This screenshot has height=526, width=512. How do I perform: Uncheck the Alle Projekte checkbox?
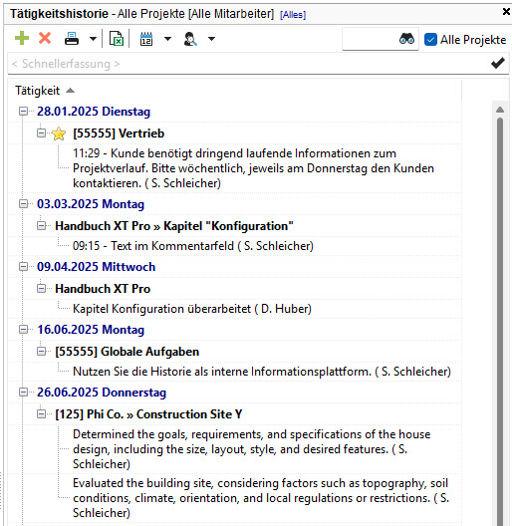click(430, 39)
